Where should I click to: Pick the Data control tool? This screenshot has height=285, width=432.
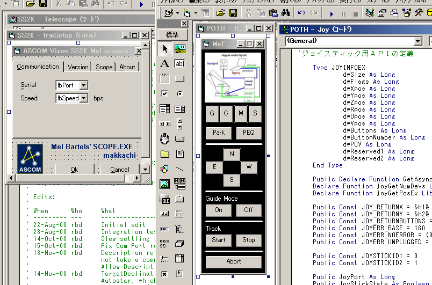pos(179,184)
